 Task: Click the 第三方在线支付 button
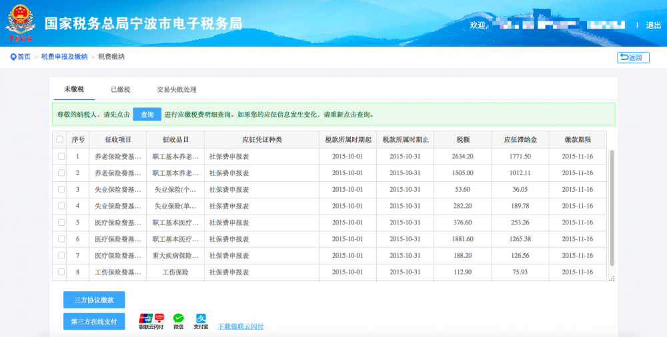(94, 321)
